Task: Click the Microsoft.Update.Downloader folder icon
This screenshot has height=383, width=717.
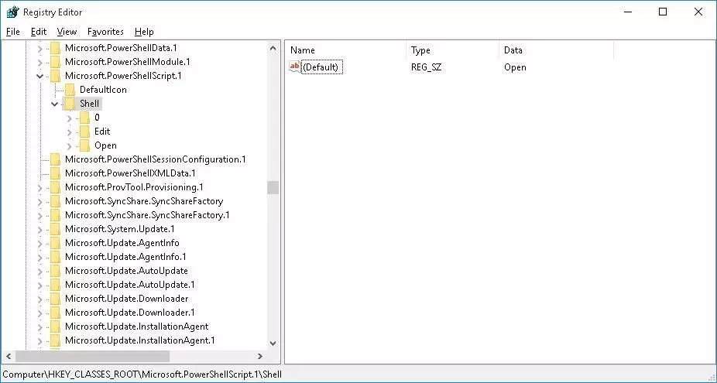Action: (x=55, y=299)
